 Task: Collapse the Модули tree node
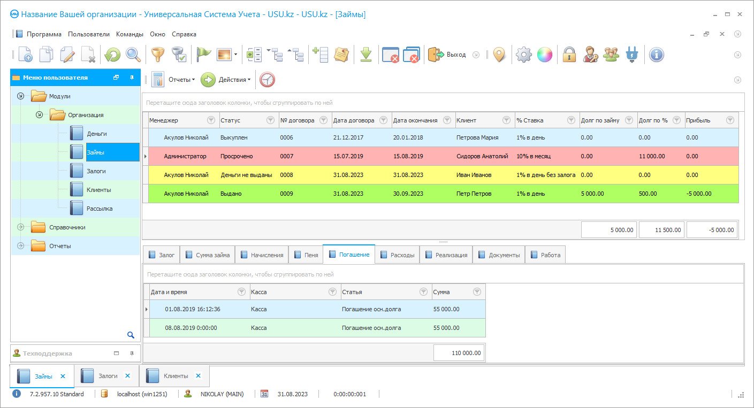pyautogui.click(x=21, y=96)
